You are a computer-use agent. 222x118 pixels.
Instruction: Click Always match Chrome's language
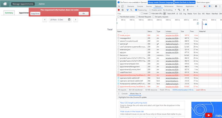tap(161, 2)
